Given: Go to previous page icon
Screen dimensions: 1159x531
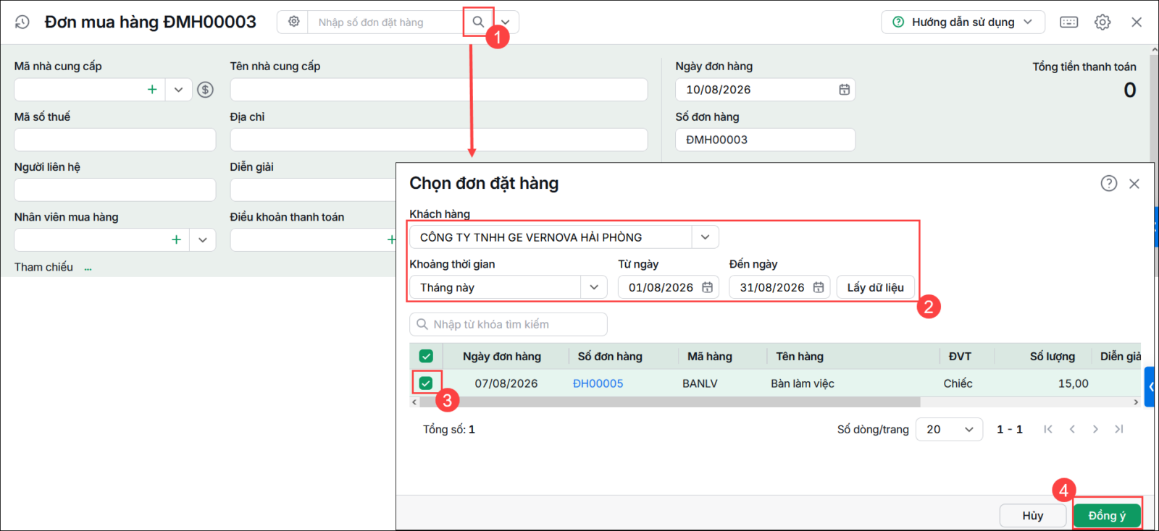Looking at the screenshot, I should coord(1072,429).
